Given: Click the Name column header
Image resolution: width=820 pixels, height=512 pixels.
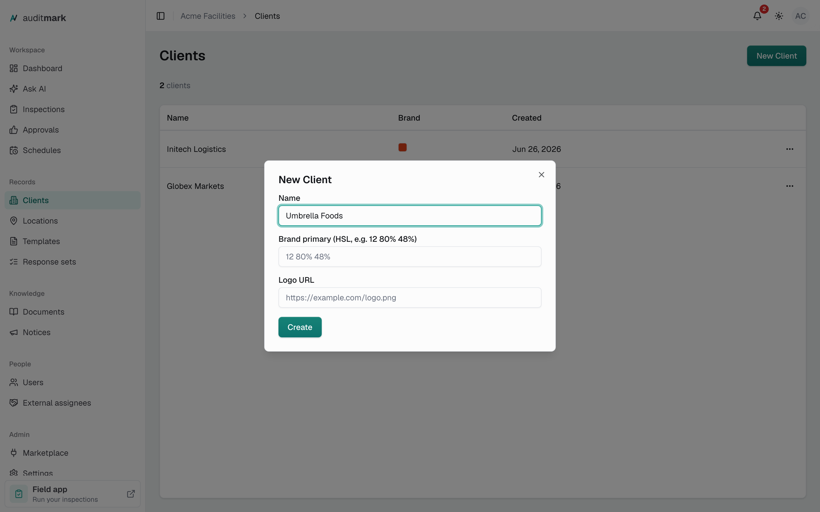Looking at the screenshot, I should click(178, 118).
